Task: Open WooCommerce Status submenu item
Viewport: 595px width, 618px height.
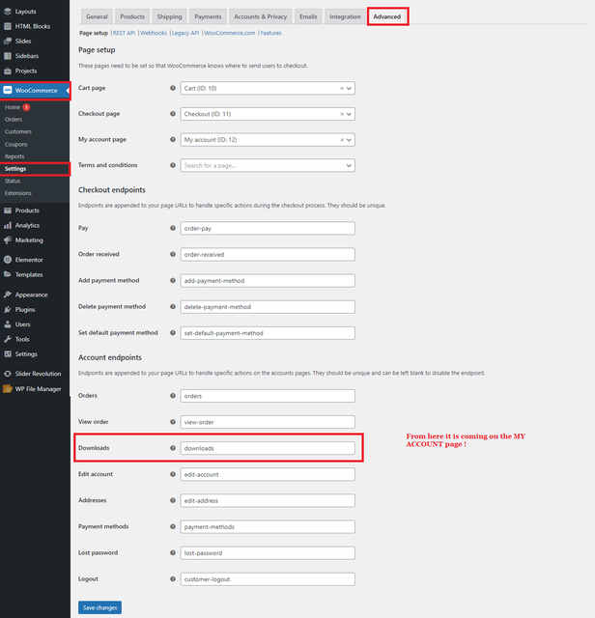Action: 13,181
